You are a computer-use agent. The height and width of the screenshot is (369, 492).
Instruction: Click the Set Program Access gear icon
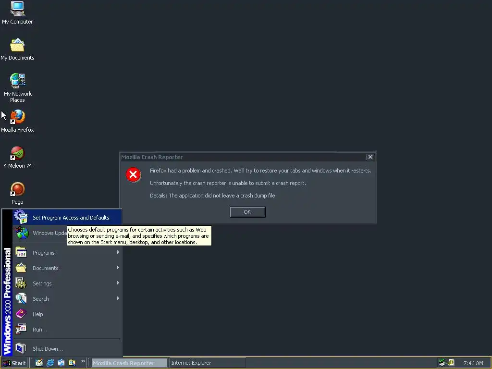click(21, 217)
